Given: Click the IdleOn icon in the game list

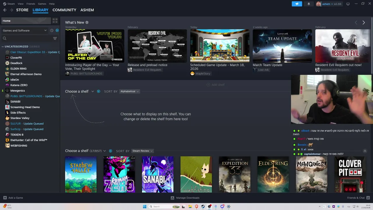Looking at the screenshot, I should 7,80.
